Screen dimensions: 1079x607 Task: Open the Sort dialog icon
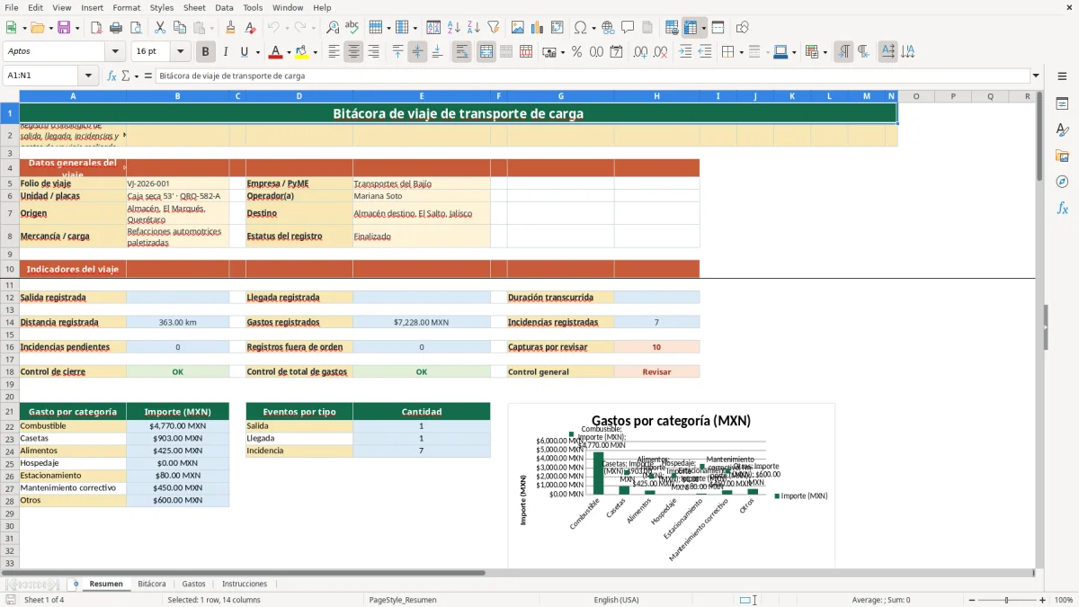click(x=433, y=28)
